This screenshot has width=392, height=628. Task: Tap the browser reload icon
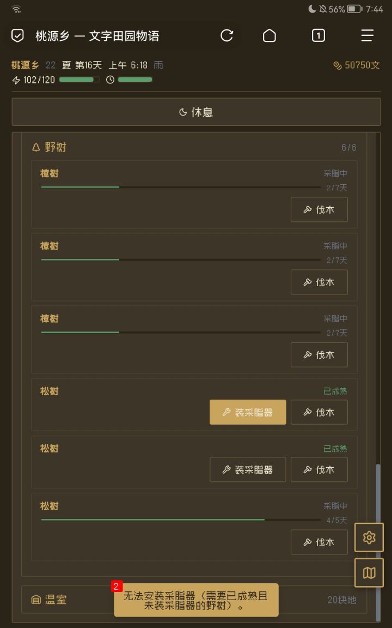click(x=226, y=36)
